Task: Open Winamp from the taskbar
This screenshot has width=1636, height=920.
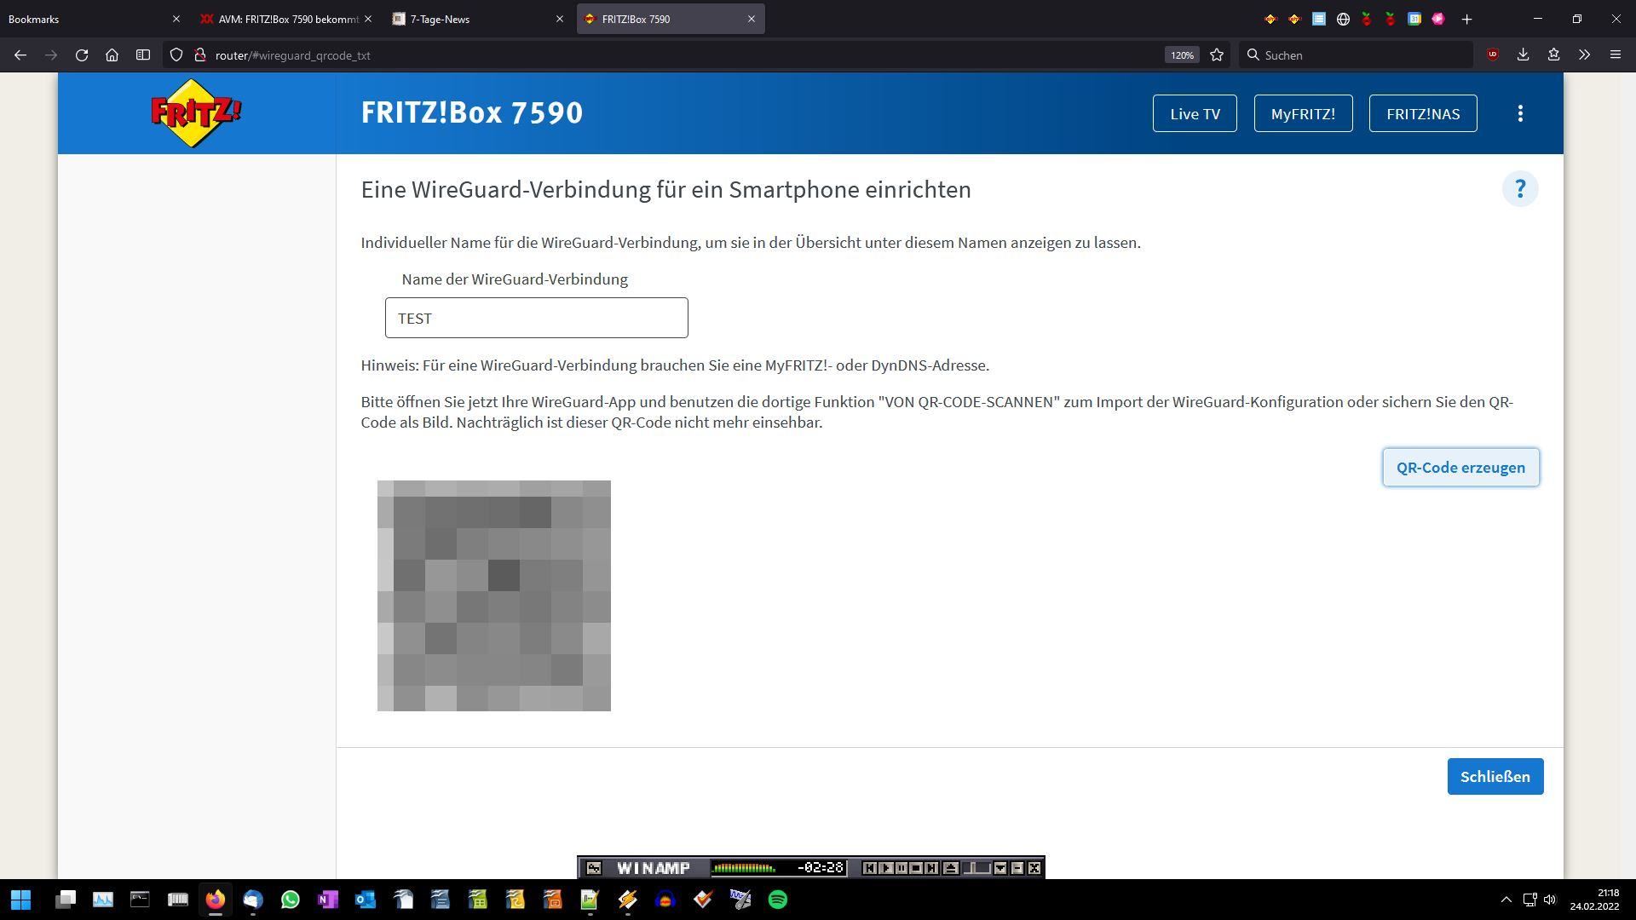Action: coord(628,900)
